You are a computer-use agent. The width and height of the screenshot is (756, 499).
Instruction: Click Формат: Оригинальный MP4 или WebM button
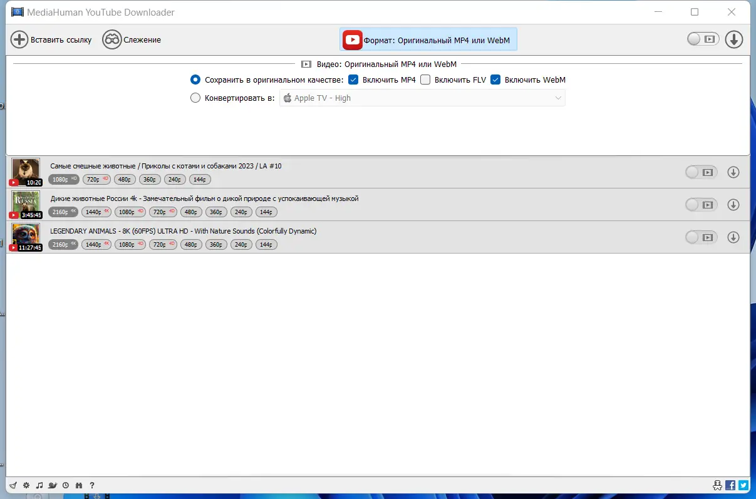point(428,40)
